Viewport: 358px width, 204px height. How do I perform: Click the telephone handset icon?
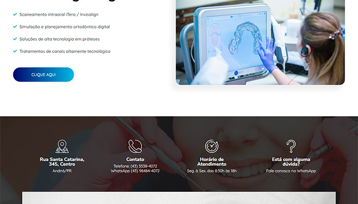[135, 146]
